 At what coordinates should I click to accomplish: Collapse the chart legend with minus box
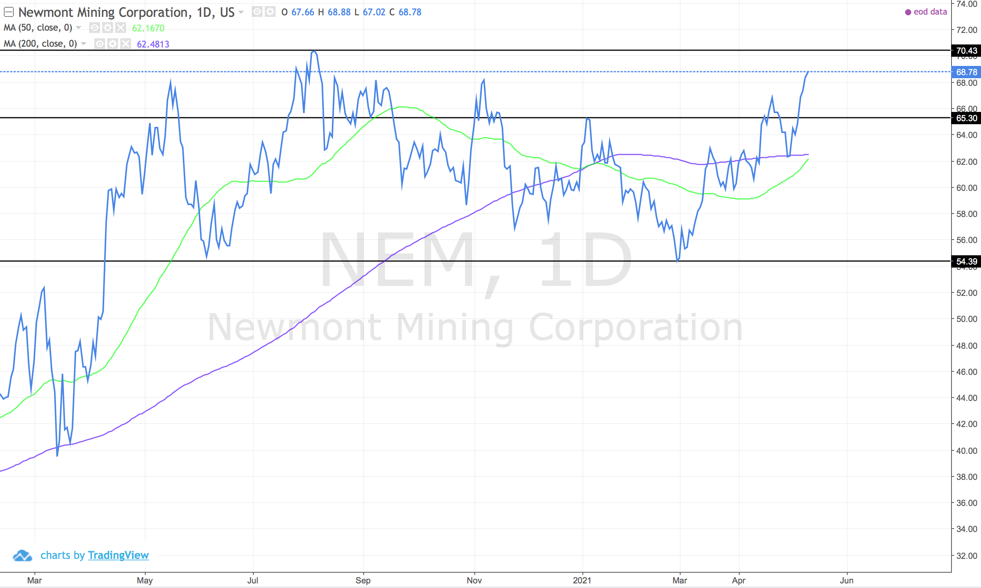9,12
